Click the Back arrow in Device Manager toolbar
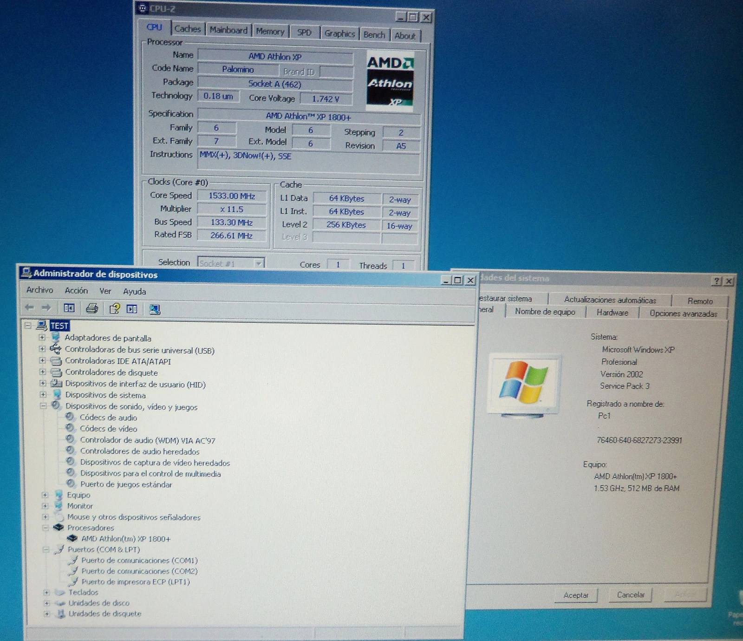Viewport: 743px width, 641px height. point(29,307)
